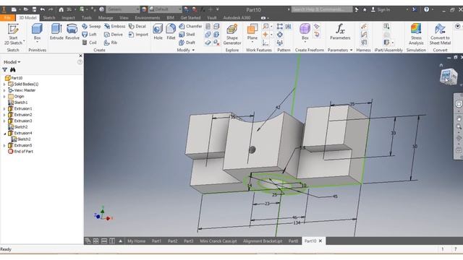This screenshot has height=260, width=463.
Task: Open the Model browser dropdown
Action: (x=12, y=62)
